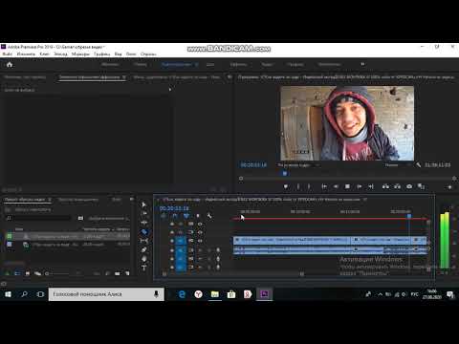Select the Pen tool
Viewport: 459px width, 344px height.
coord(144,249)
